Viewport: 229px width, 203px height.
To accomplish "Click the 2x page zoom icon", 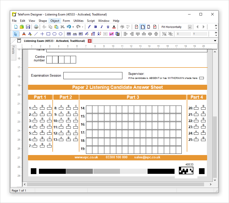I will (x=155, y=27).
